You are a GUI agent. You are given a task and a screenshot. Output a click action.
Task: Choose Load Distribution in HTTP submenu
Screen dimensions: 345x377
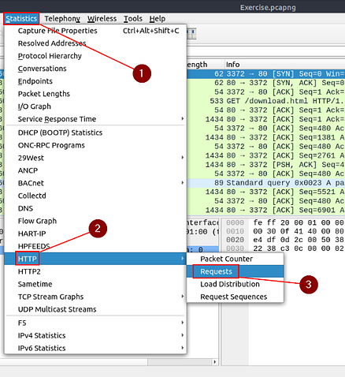(236, 284)
